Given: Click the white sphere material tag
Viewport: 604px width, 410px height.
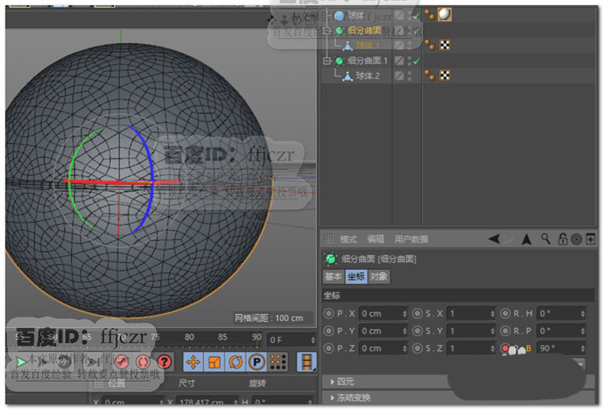Looking at the screenshot, I should (445, 14).
